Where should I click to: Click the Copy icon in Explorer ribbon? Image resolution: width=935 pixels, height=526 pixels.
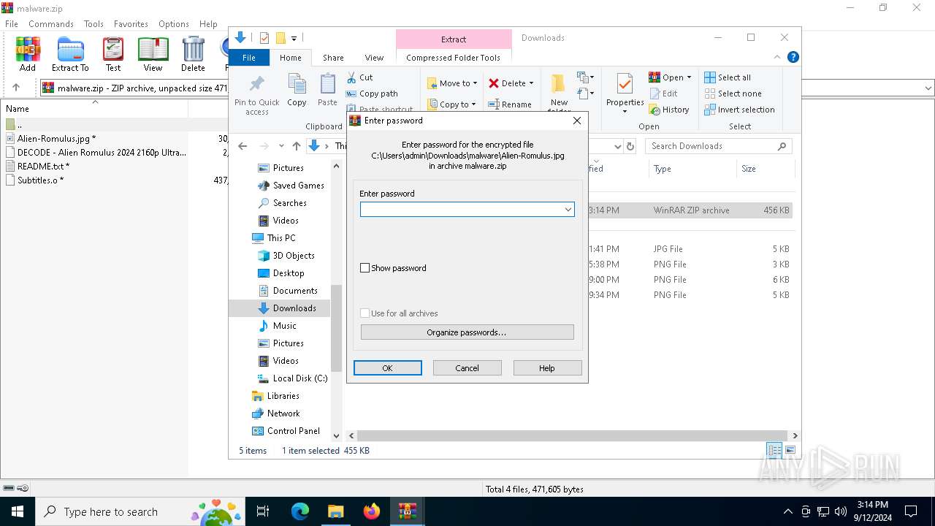point(297,91)
